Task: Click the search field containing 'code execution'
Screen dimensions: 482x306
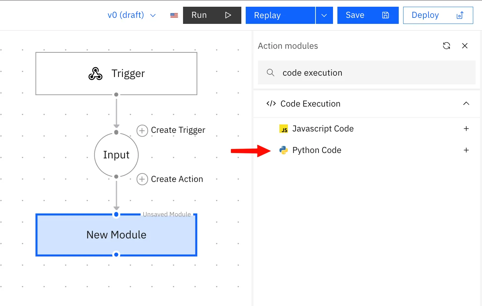Action: [x=367, y=73]
